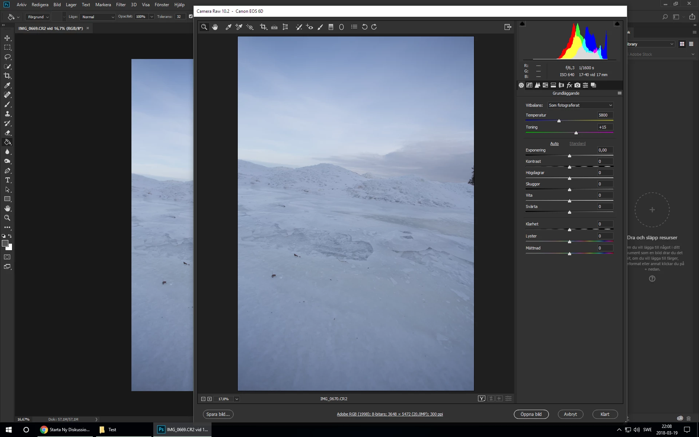Open the Bild menu
Image resolution: width=699 pixels, height=437 pixels.
coord(57,5)
